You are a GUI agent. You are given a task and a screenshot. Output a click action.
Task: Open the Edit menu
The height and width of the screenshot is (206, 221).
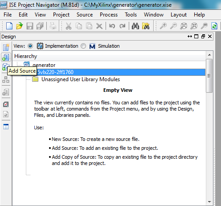(23, 15)
